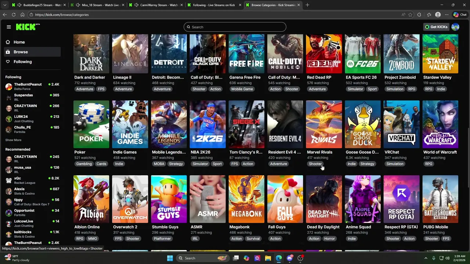The image size is (470, 264).
Task: Open Stardew Valley category thumbnail
Action: tap(440, 54)
